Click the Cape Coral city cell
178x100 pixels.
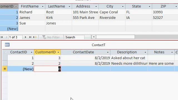click(x=112, y=12)
